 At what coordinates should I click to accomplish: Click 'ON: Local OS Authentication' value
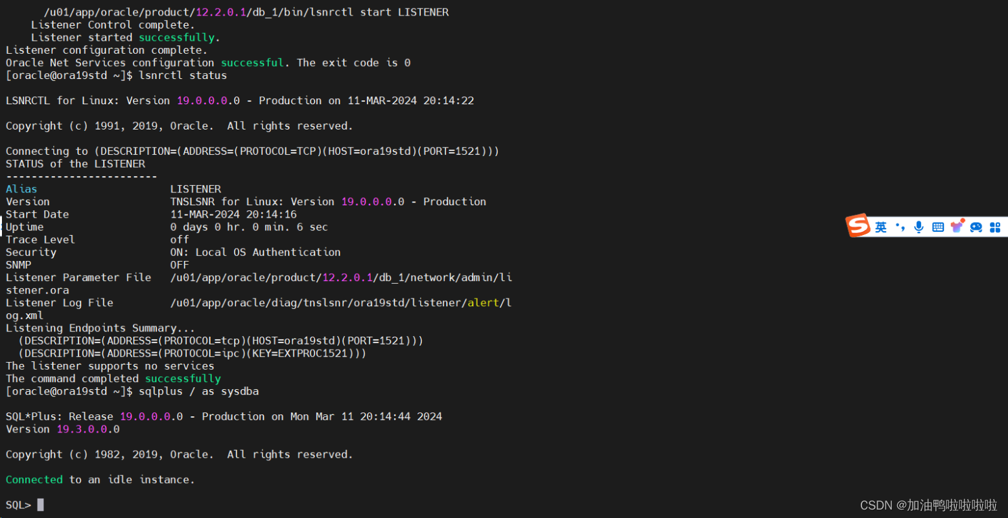pyautogui.click(x=255, y=252)
